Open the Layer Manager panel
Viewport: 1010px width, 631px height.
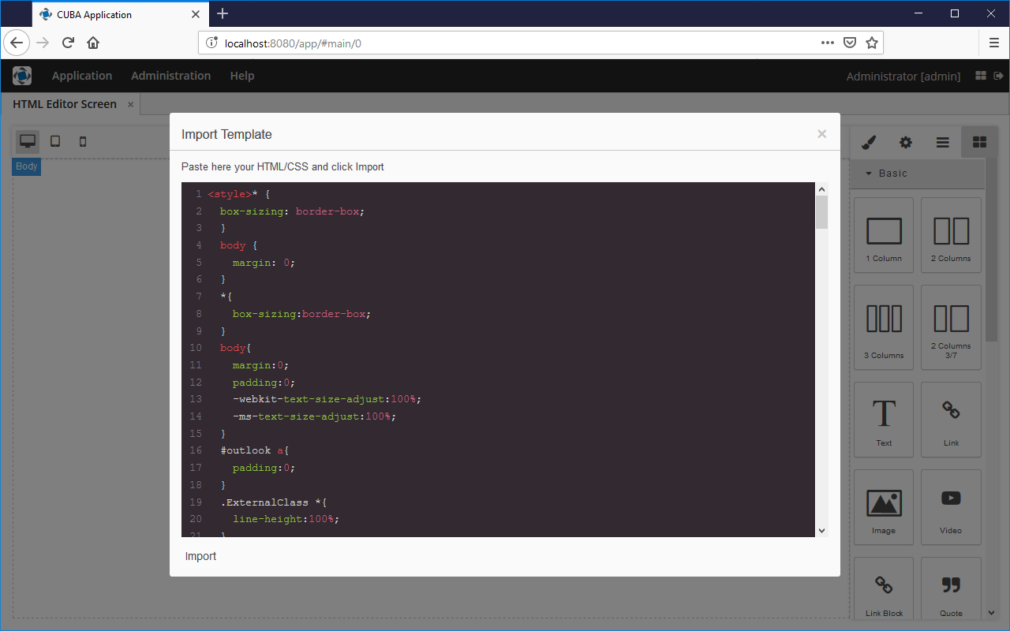pos(942,142)
